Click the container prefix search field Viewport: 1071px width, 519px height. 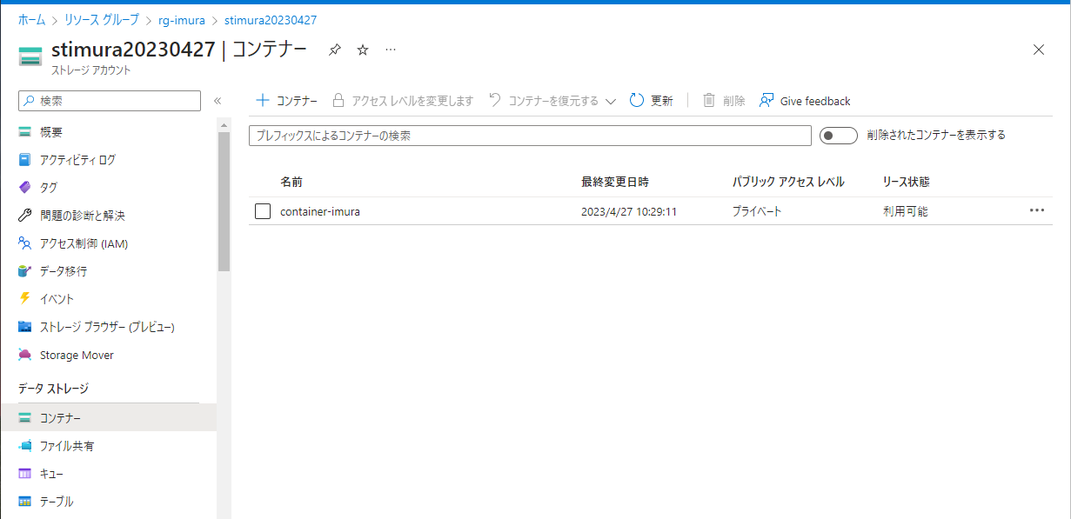tap(530, 136)
